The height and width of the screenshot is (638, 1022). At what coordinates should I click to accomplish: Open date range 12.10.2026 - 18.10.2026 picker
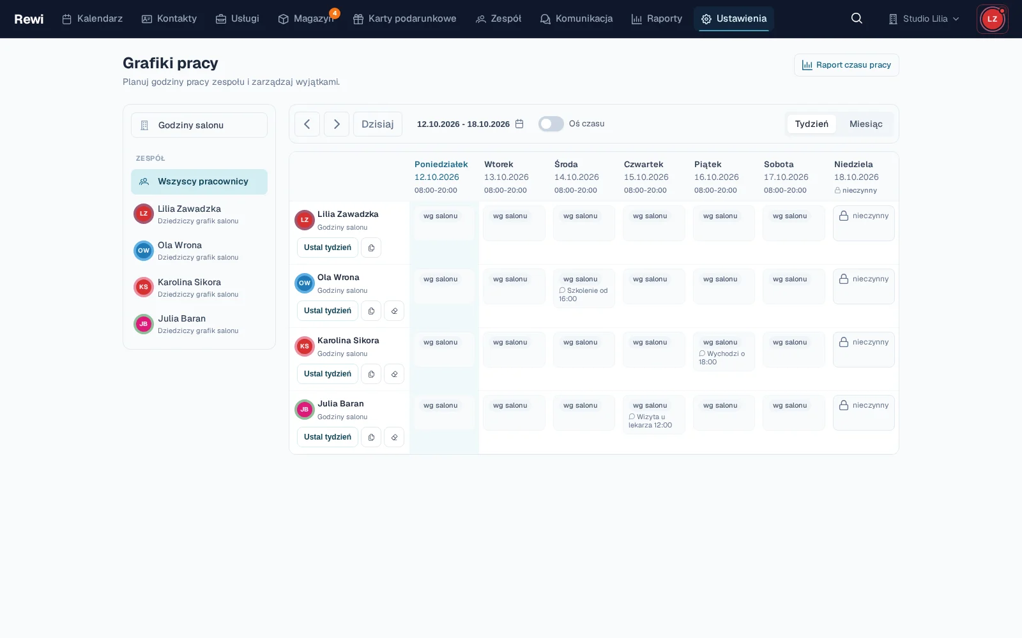click(x=471, y=124)
